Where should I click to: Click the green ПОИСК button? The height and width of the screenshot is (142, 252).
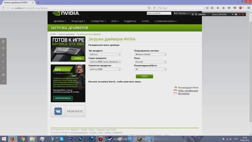click(x=145, y=76)
